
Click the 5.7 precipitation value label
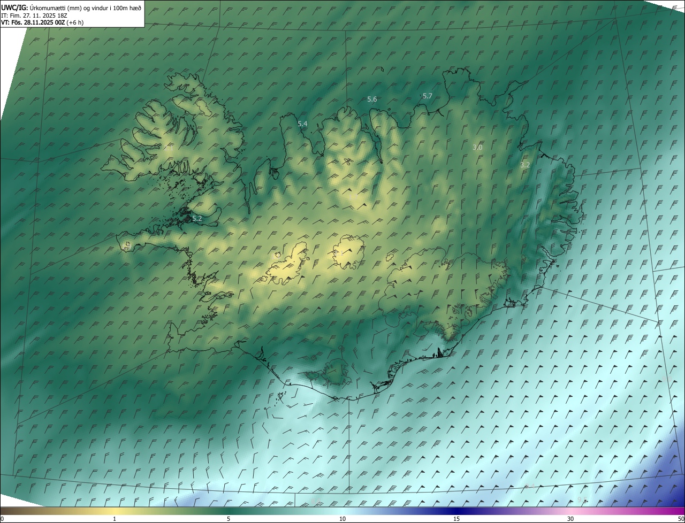[x=427, y=96]
